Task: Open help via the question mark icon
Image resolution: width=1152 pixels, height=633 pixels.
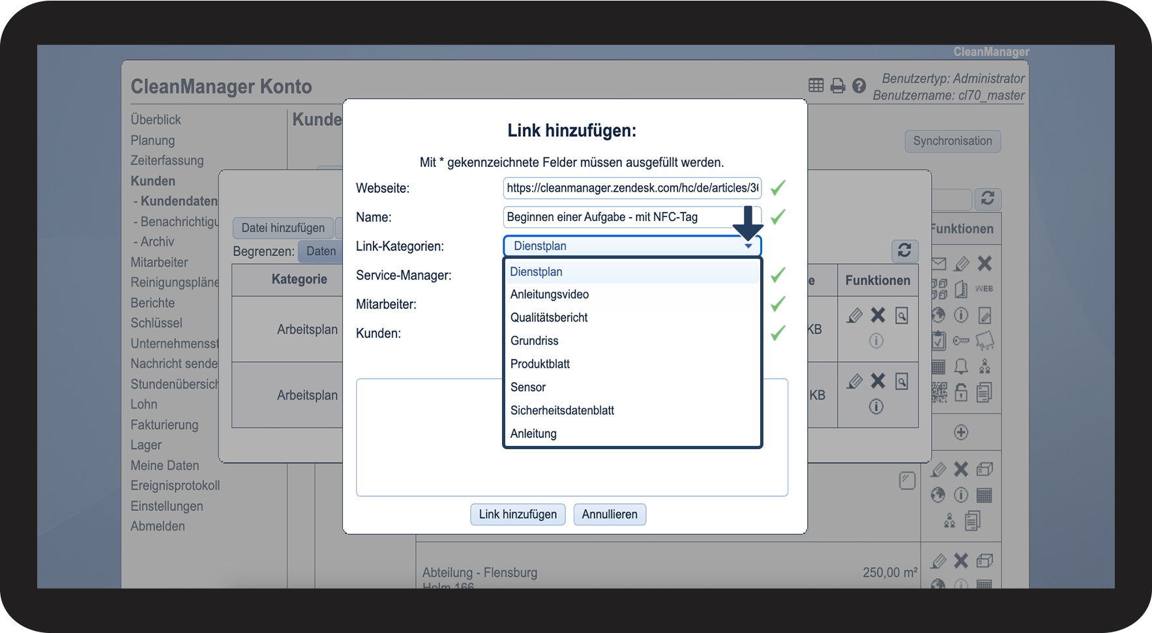Action: tap(859, 85)
